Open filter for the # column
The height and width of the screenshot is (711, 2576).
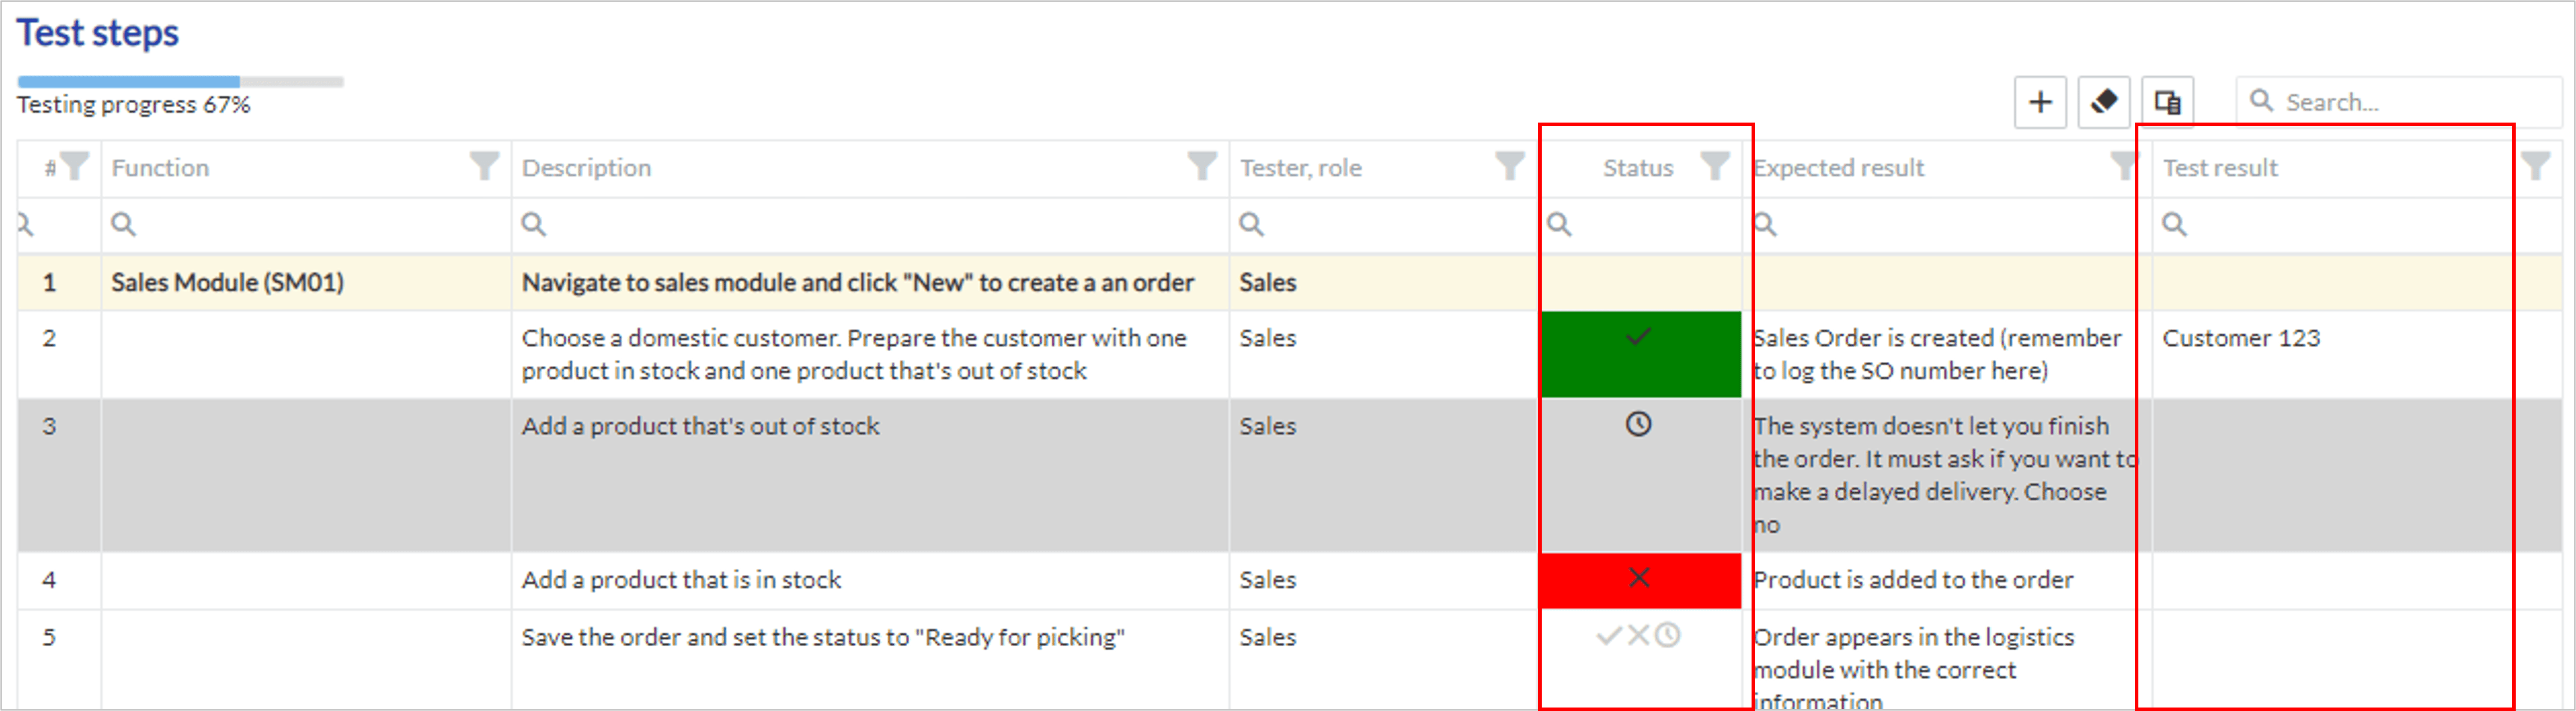tap(75, 166)
